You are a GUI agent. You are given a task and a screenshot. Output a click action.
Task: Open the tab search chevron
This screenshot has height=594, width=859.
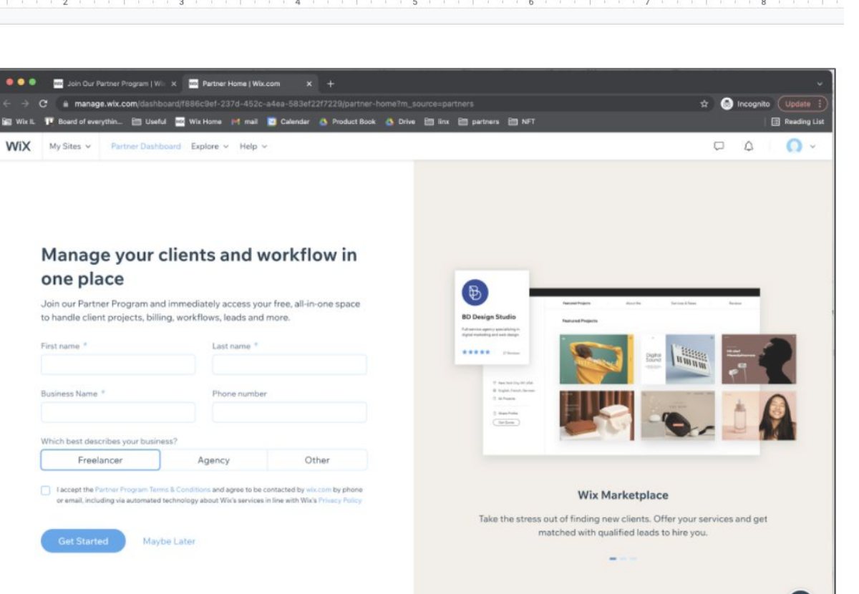click(x=820, y=84)
